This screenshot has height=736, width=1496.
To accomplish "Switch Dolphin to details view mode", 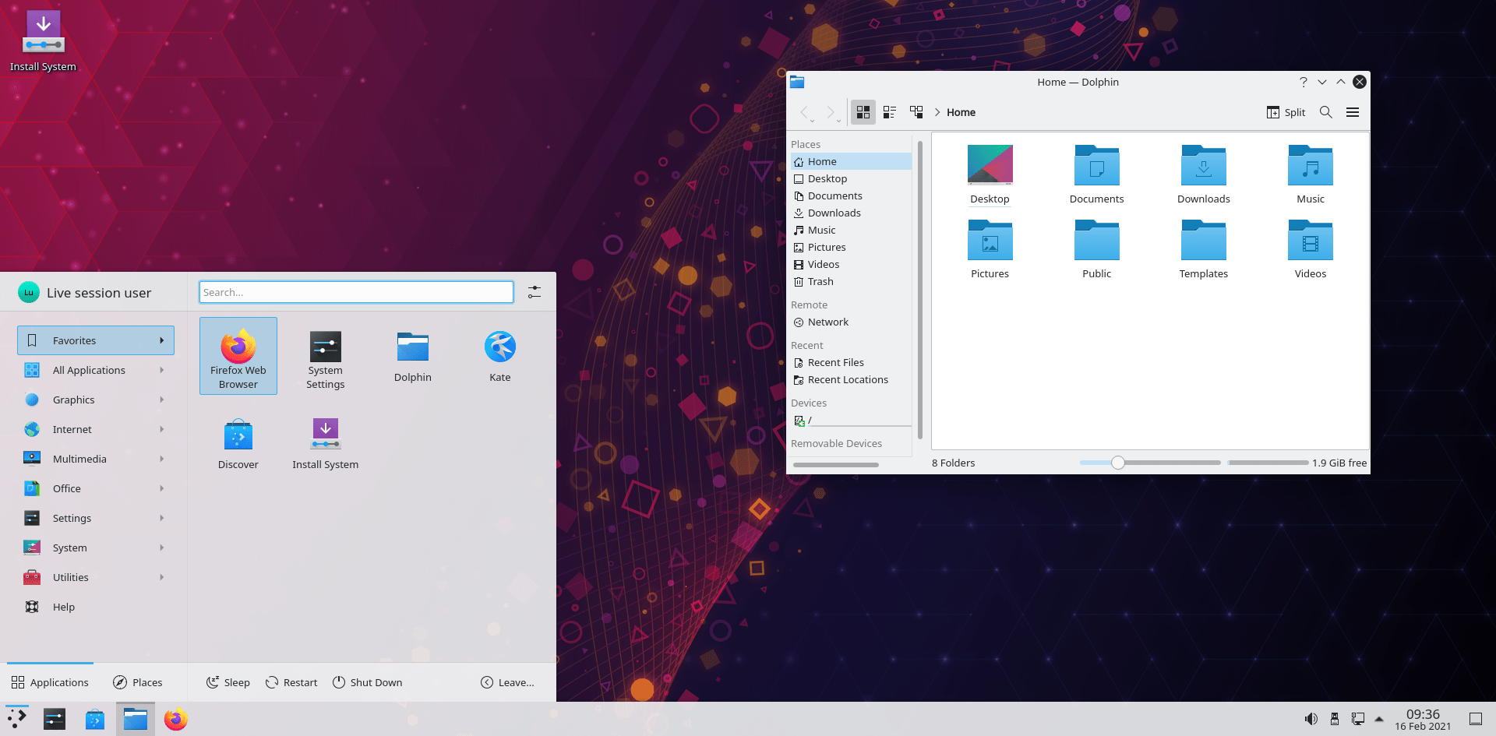I will (x=916, y=111).
